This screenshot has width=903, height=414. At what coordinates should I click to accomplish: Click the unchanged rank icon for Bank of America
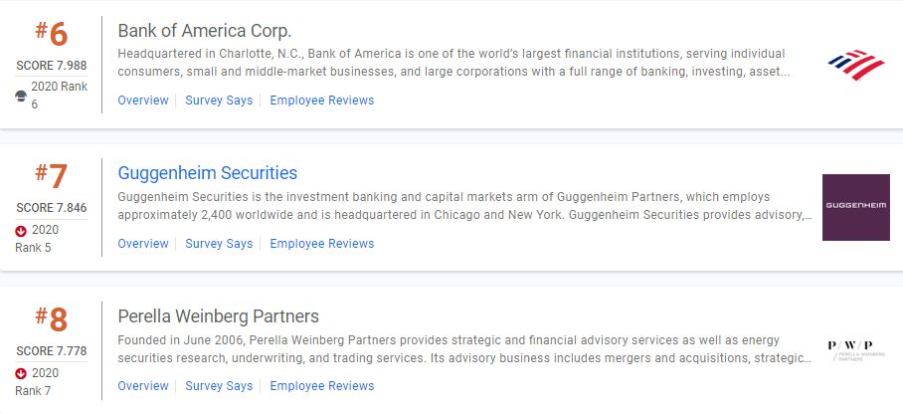pos(21,96)
